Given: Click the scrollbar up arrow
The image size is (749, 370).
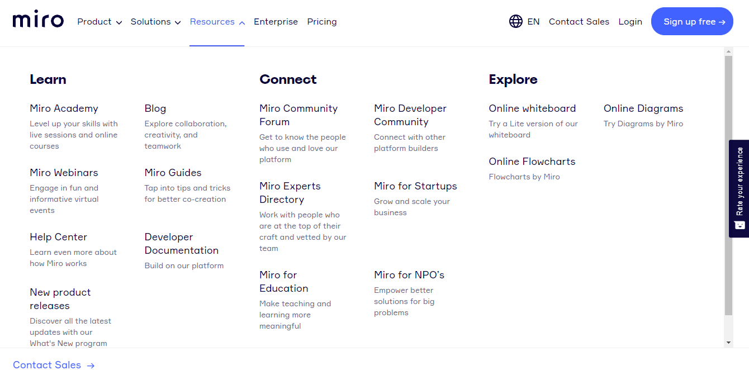Looking at the screenshot, I should [728, 52].
